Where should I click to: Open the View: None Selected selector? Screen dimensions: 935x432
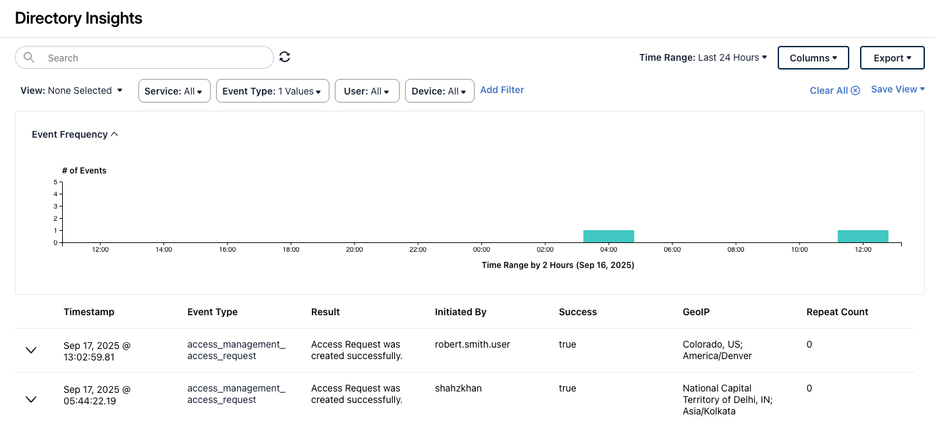point(71,90)
